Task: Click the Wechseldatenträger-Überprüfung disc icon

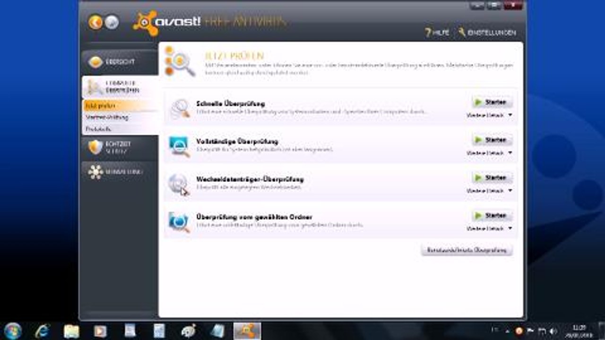Action: [x=179, y=184]
